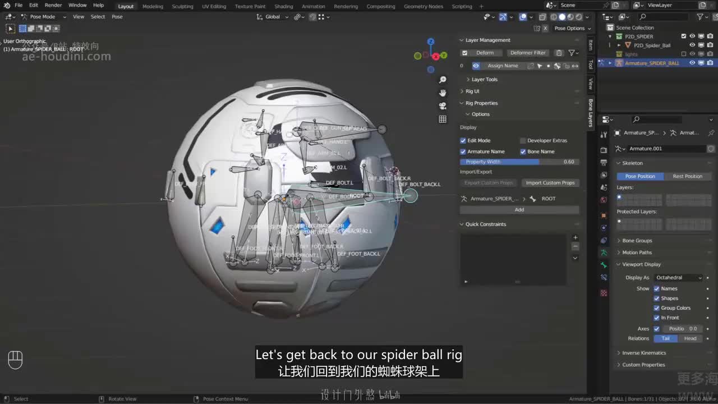Viewport: 718px width, 404px height.
Task: Toggle the overlays icon in header
Action: pos(523,17)
